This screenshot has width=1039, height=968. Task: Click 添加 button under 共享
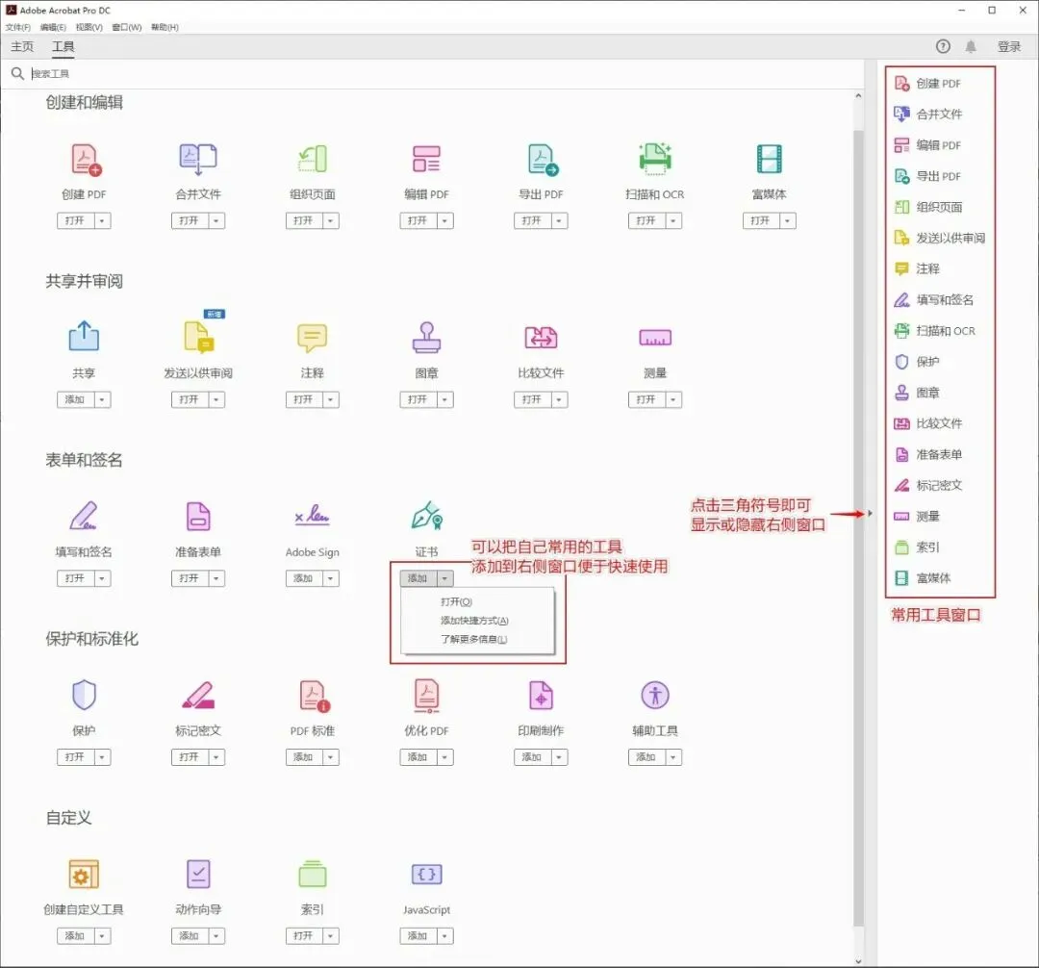pos(75,399)
